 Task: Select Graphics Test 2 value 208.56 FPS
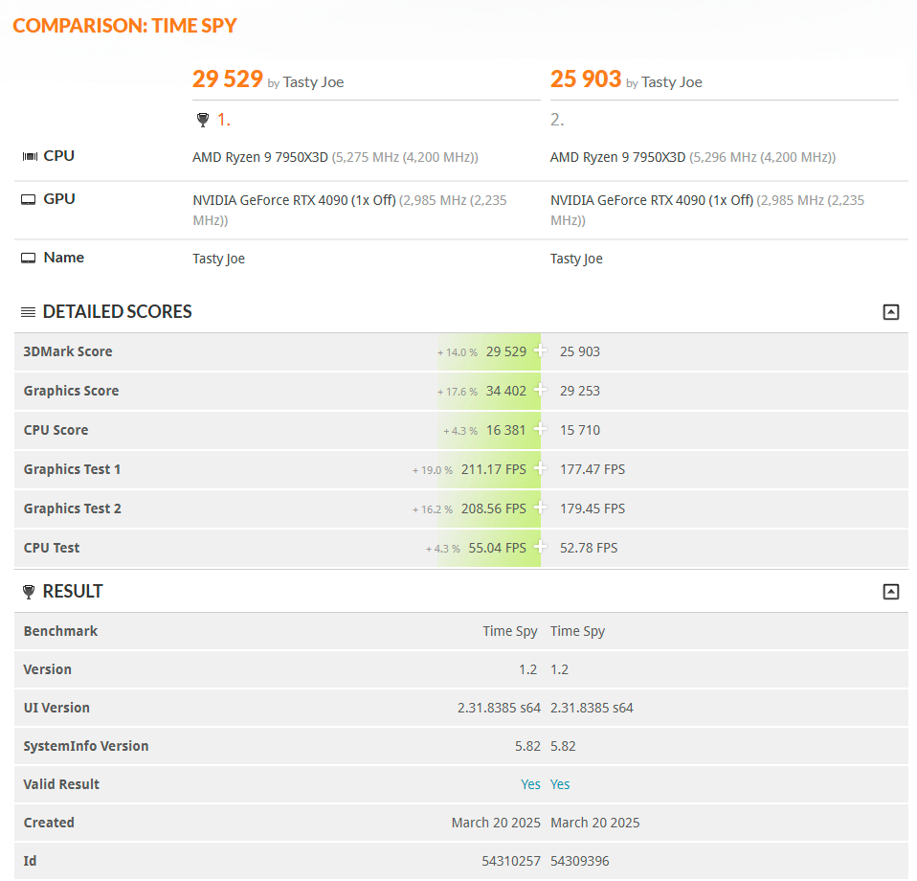click(494, 508)
